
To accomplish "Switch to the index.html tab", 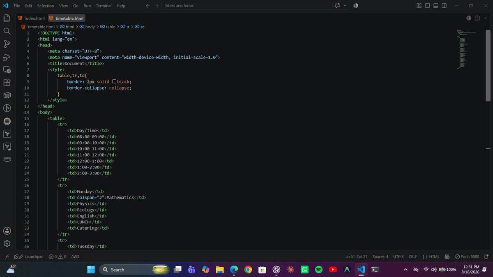I will pos(32,18).
